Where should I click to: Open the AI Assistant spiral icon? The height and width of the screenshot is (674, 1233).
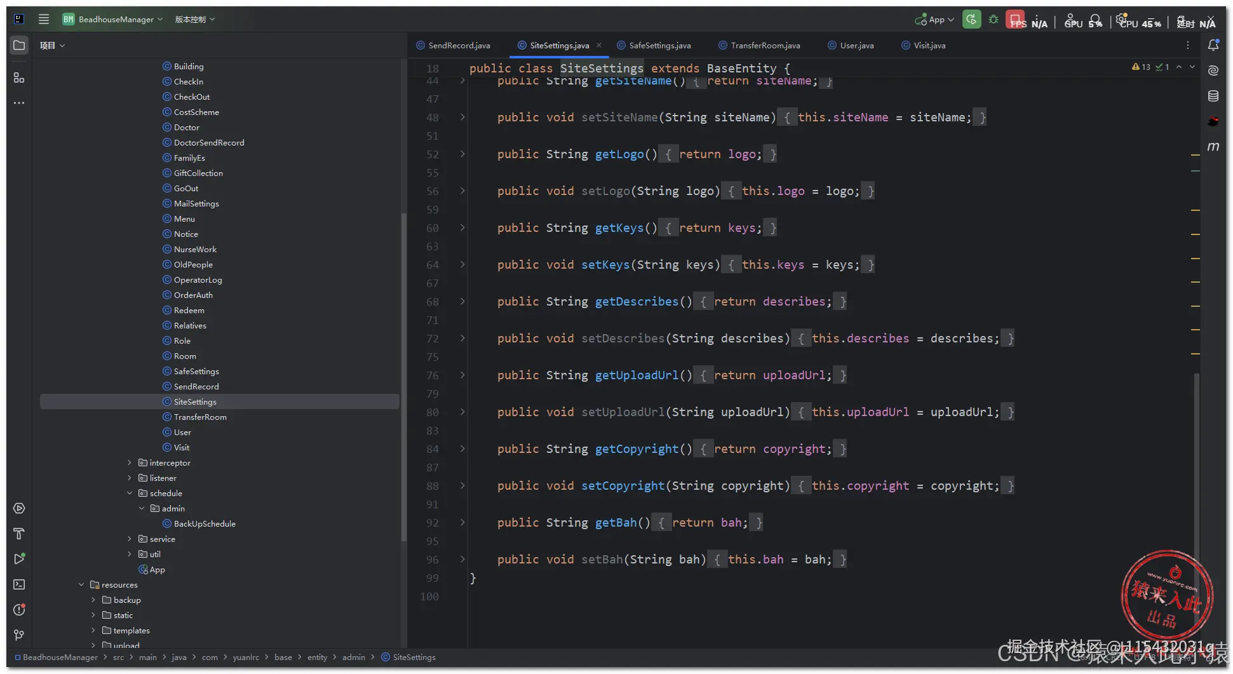(x=1213, y=71)
